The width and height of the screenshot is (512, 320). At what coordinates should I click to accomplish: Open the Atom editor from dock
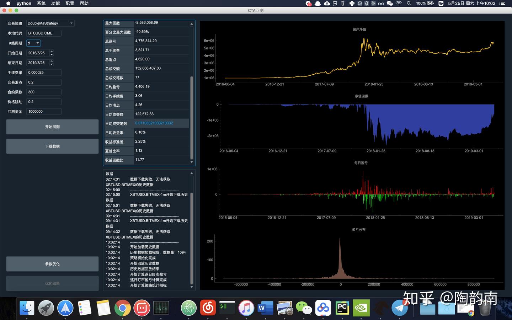[x=189, y=308]
